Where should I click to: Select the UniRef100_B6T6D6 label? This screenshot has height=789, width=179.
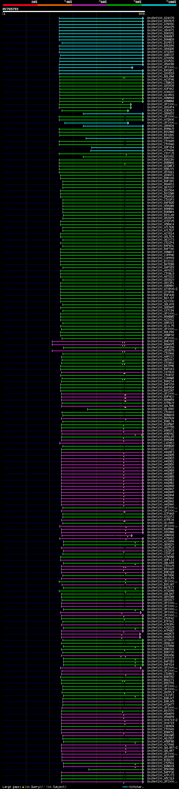161,575
